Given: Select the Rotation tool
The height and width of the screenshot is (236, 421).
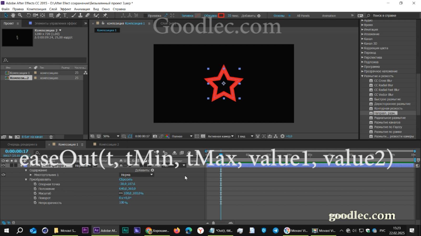Looking at the screenshot, I should click(x=28, y=15).
